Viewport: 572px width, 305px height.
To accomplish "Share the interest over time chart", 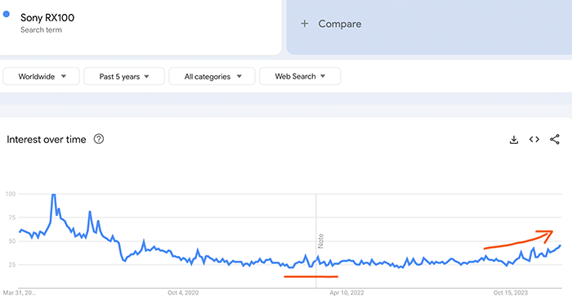I will coord(555,139).
